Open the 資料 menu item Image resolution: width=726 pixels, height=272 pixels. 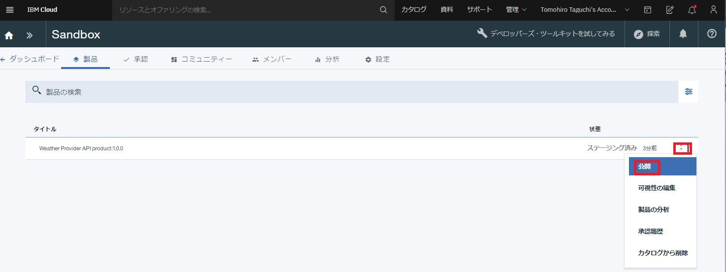click(x=447, y=10)
